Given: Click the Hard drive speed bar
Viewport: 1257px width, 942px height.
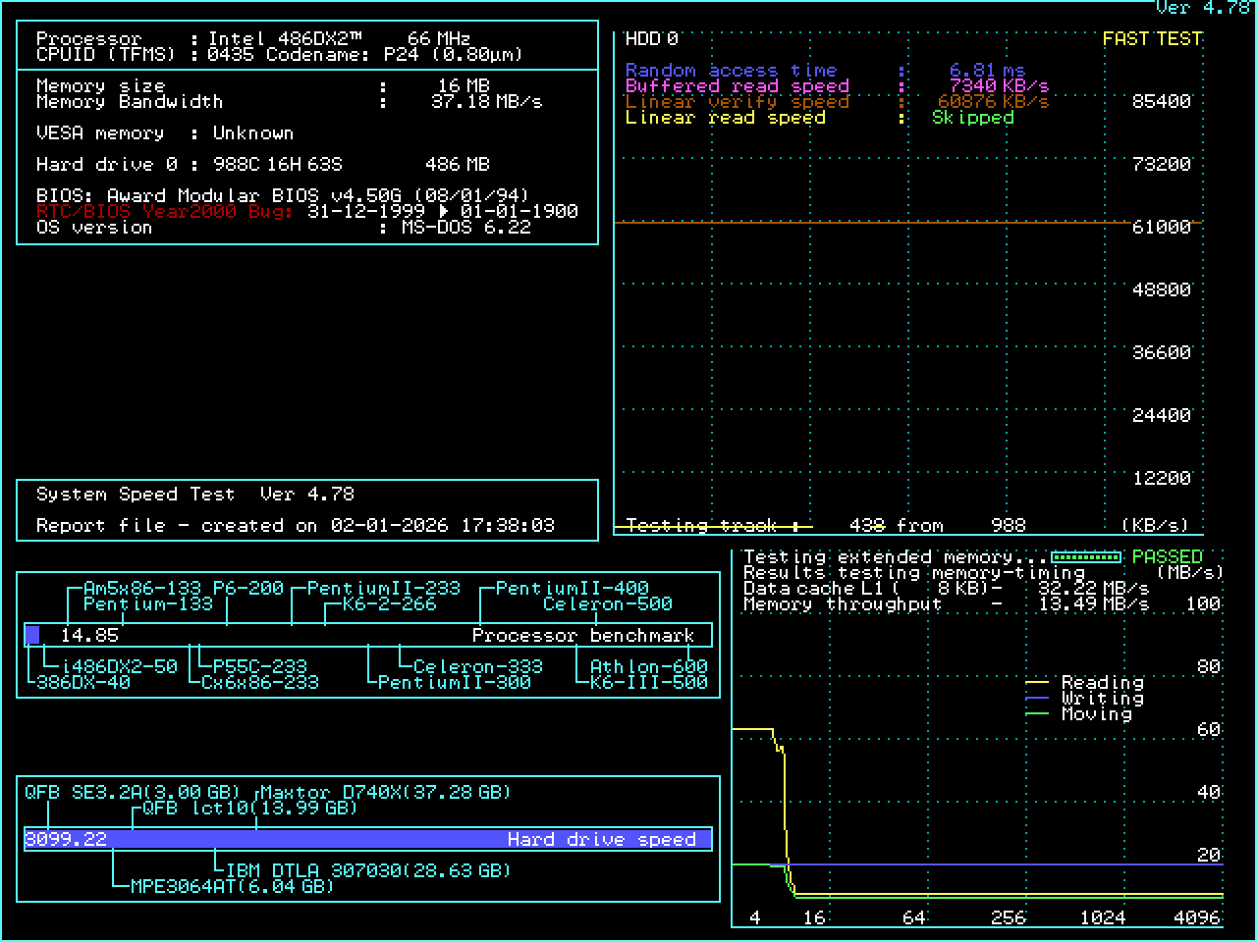Looking at the screenshot, I should point(367,839).
